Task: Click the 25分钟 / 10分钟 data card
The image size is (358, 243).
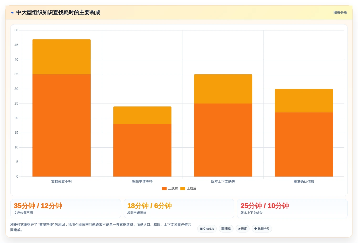Action: click(x=292, y=209)
